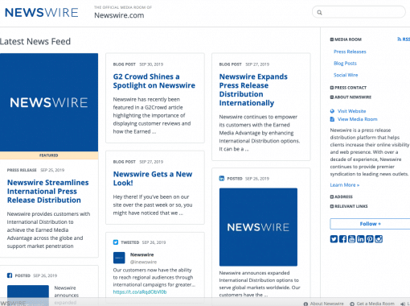Open the Instagram social icon in sidebar
Image resolution: width=410 pixels, height=306 pixels.
[379, 239]
